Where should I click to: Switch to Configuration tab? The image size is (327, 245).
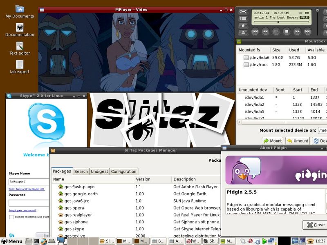coord(124,171)
